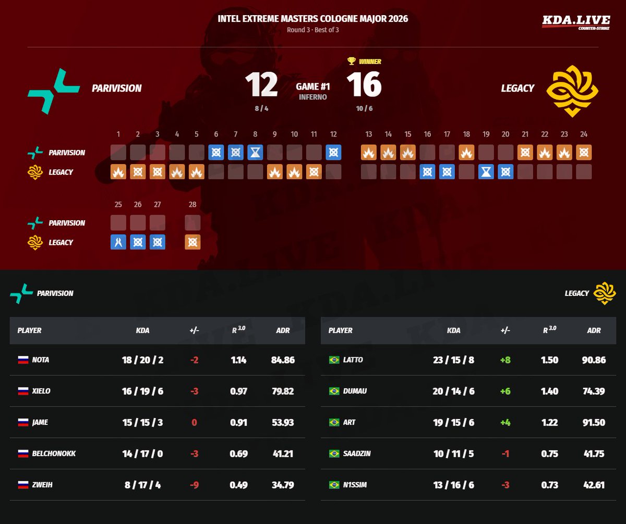Select Legacy's round 9 bomb explosion icon
626x524 pixels.
click(275, 172)
